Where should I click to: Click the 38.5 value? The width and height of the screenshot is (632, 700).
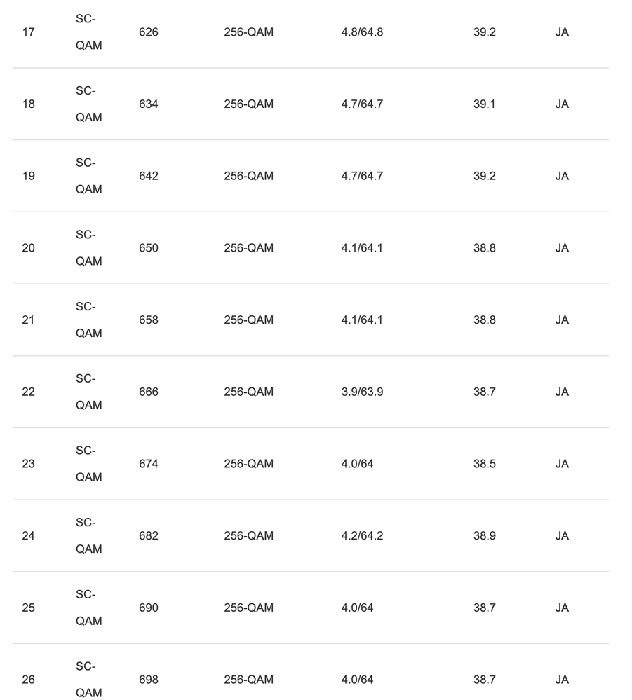click(484, 464)
